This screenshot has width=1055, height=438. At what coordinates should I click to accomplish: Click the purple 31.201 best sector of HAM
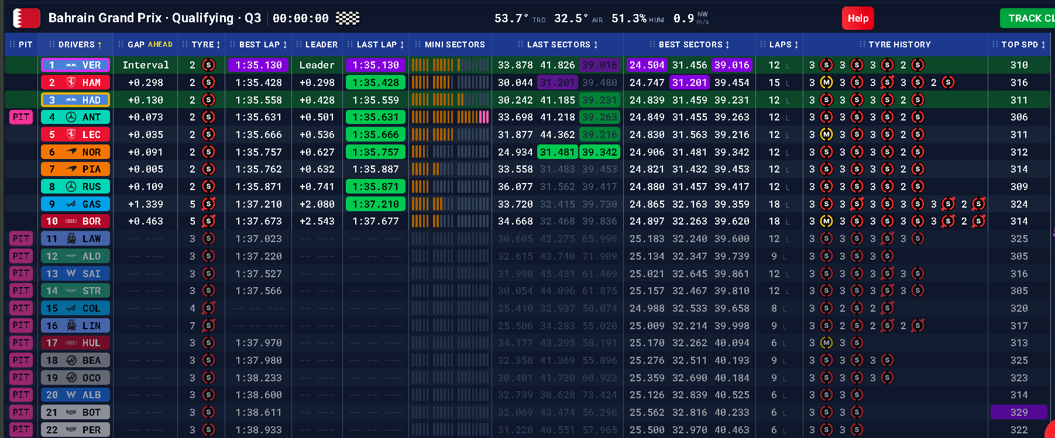click(x=690, y=82)
